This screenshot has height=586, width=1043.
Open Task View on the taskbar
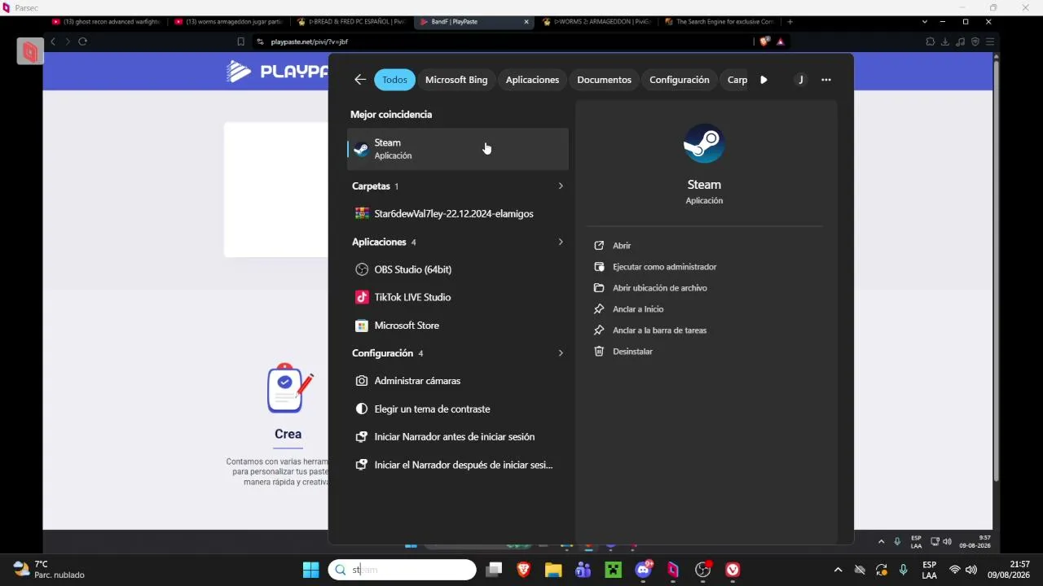pos(494,570)
